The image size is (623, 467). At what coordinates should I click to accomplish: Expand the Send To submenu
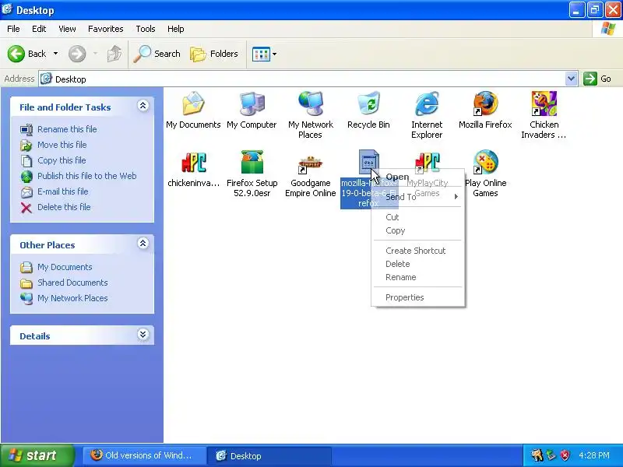418,197
